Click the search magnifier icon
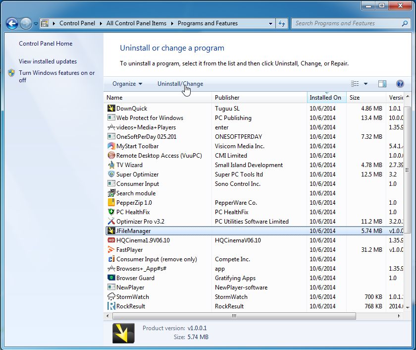The height and width of the screenshot is (350, 416). click(x=405, y=23)
